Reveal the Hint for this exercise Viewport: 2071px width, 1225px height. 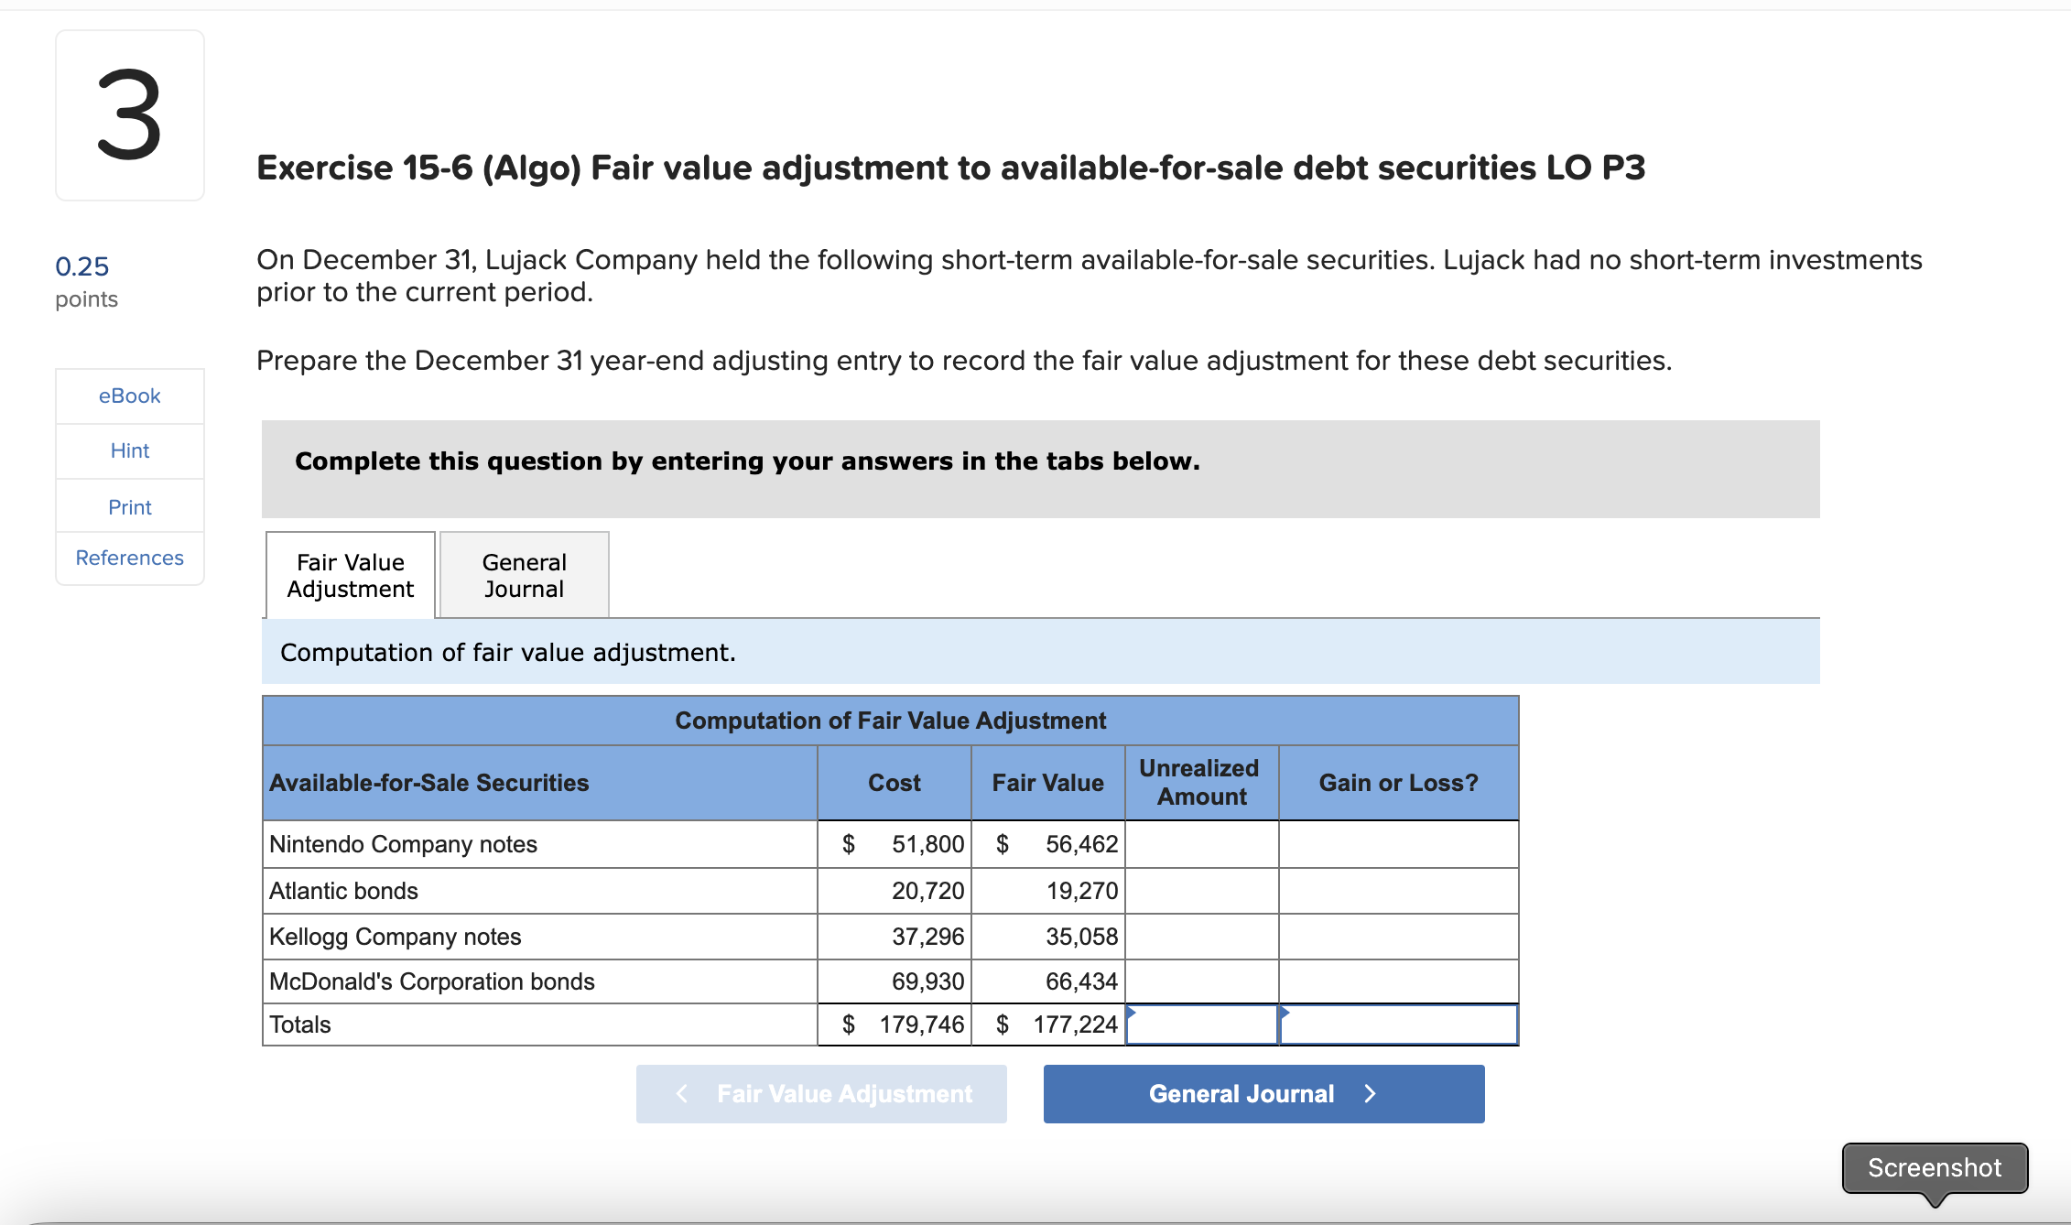tap(129, 450)
